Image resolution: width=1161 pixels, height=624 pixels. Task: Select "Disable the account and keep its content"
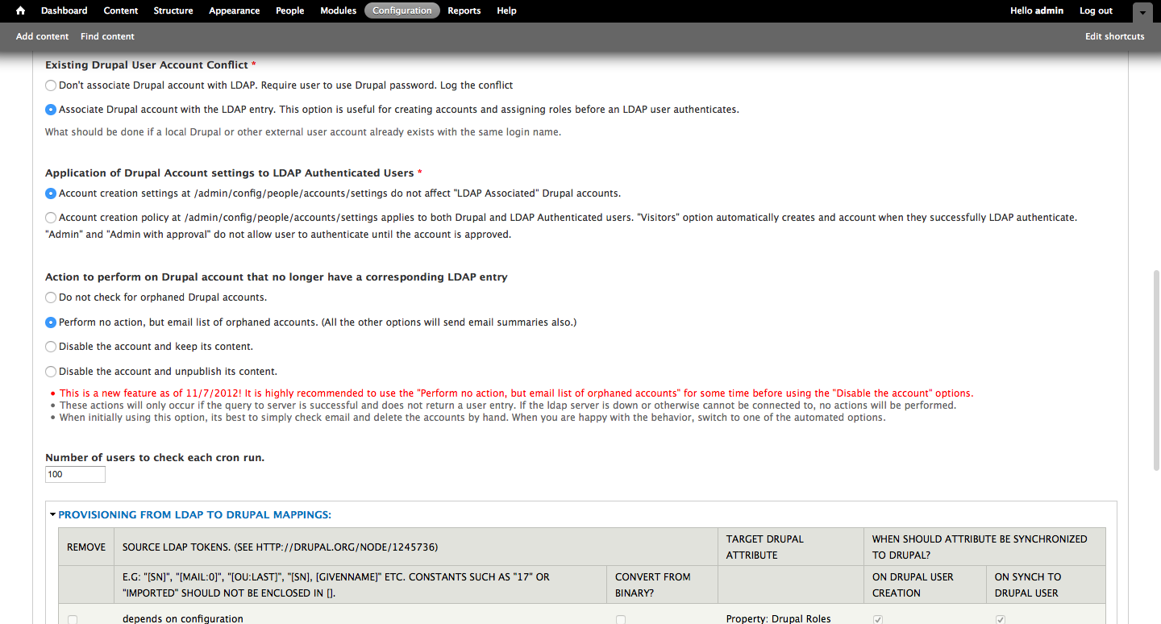click(51, 347)
